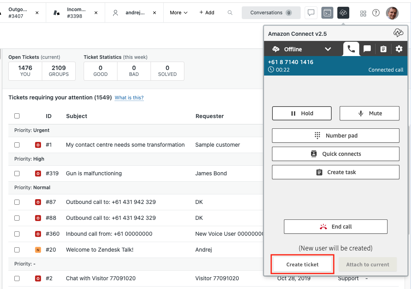Image resolution: width=411 pixels, height=289 pixels.
Task: Click the Zendesk search magnifier icon
Action: coord(230,13)
